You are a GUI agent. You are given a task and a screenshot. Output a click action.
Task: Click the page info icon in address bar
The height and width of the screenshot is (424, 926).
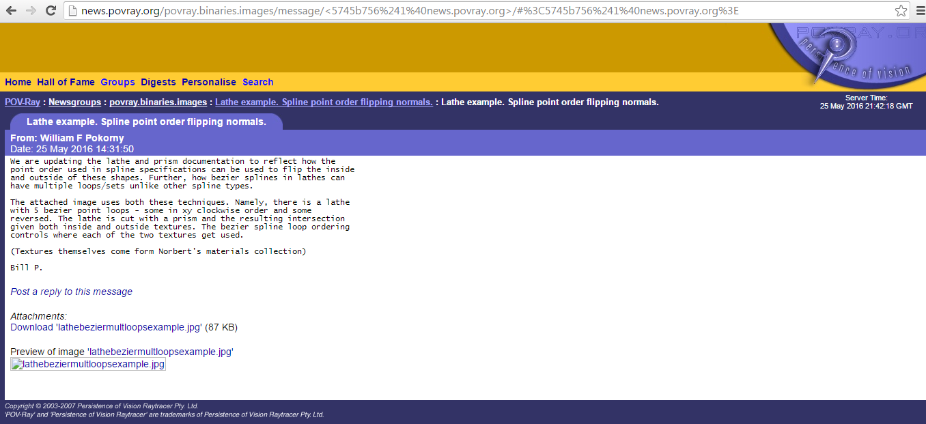72,11
